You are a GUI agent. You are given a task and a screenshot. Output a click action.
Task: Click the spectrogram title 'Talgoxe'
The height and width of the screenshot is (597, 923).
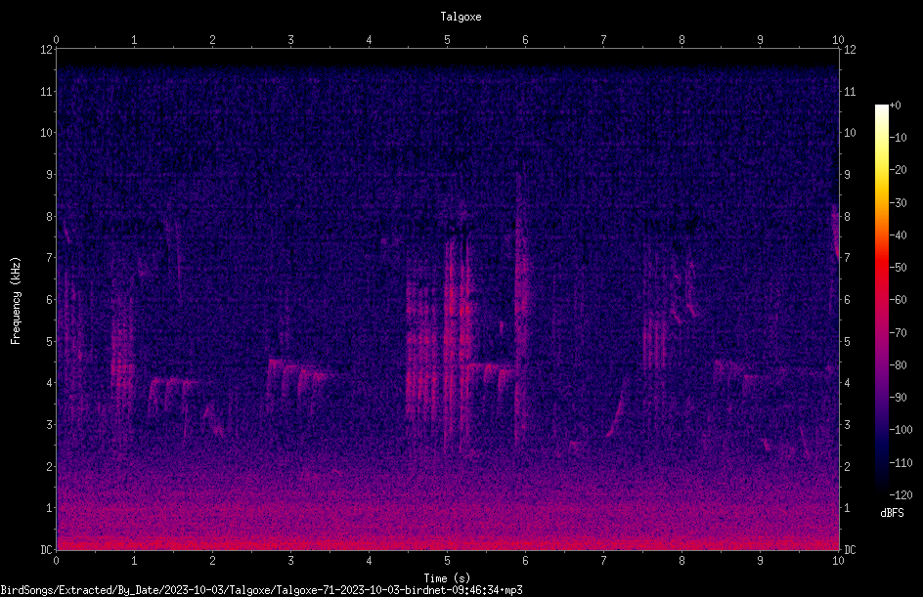pyautogui.click(x=461, y=17)
